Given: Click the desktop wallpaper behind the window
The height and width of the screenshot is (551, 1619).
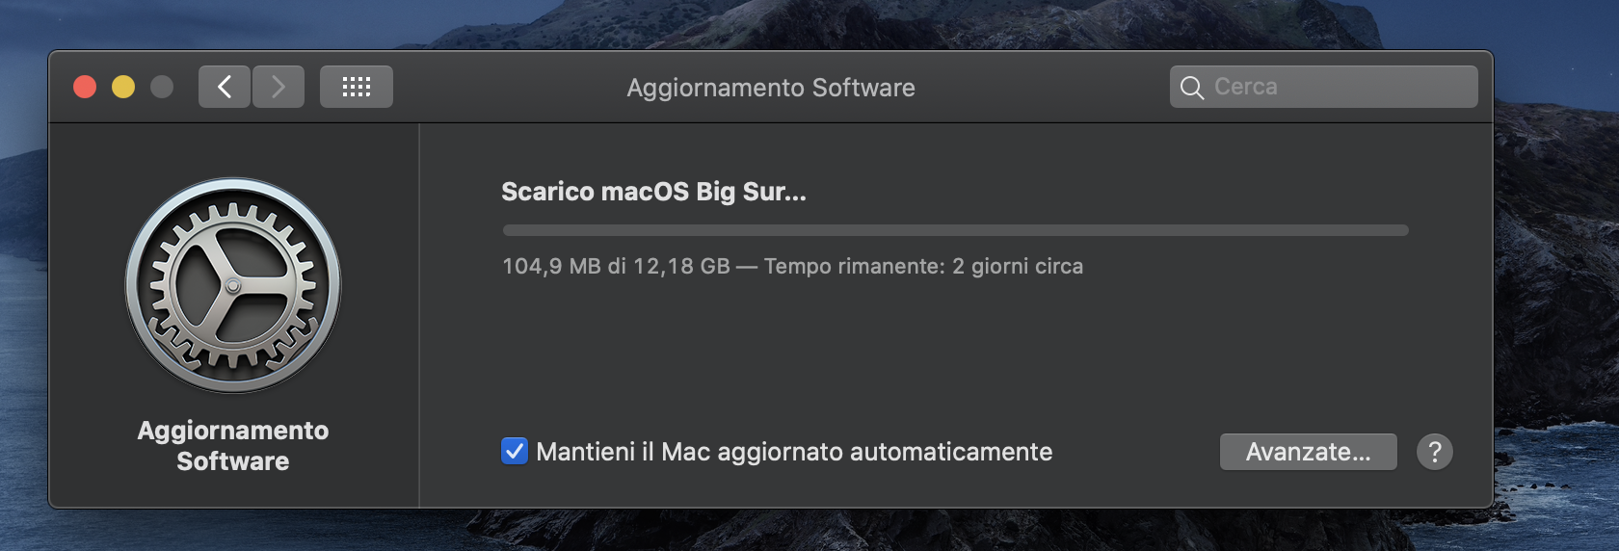Looking at the screenshot, I should coord(1561,289).
